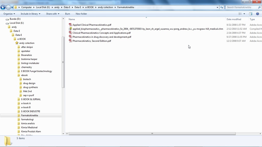Click file name Pharmacokinetics, Second Edition.pdf

pos(92,41)
